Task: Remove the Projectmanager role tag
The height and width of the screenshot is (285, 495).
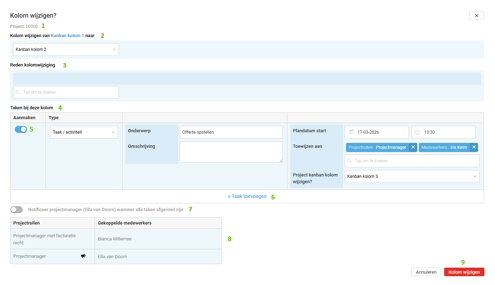Action: point(413,147)
